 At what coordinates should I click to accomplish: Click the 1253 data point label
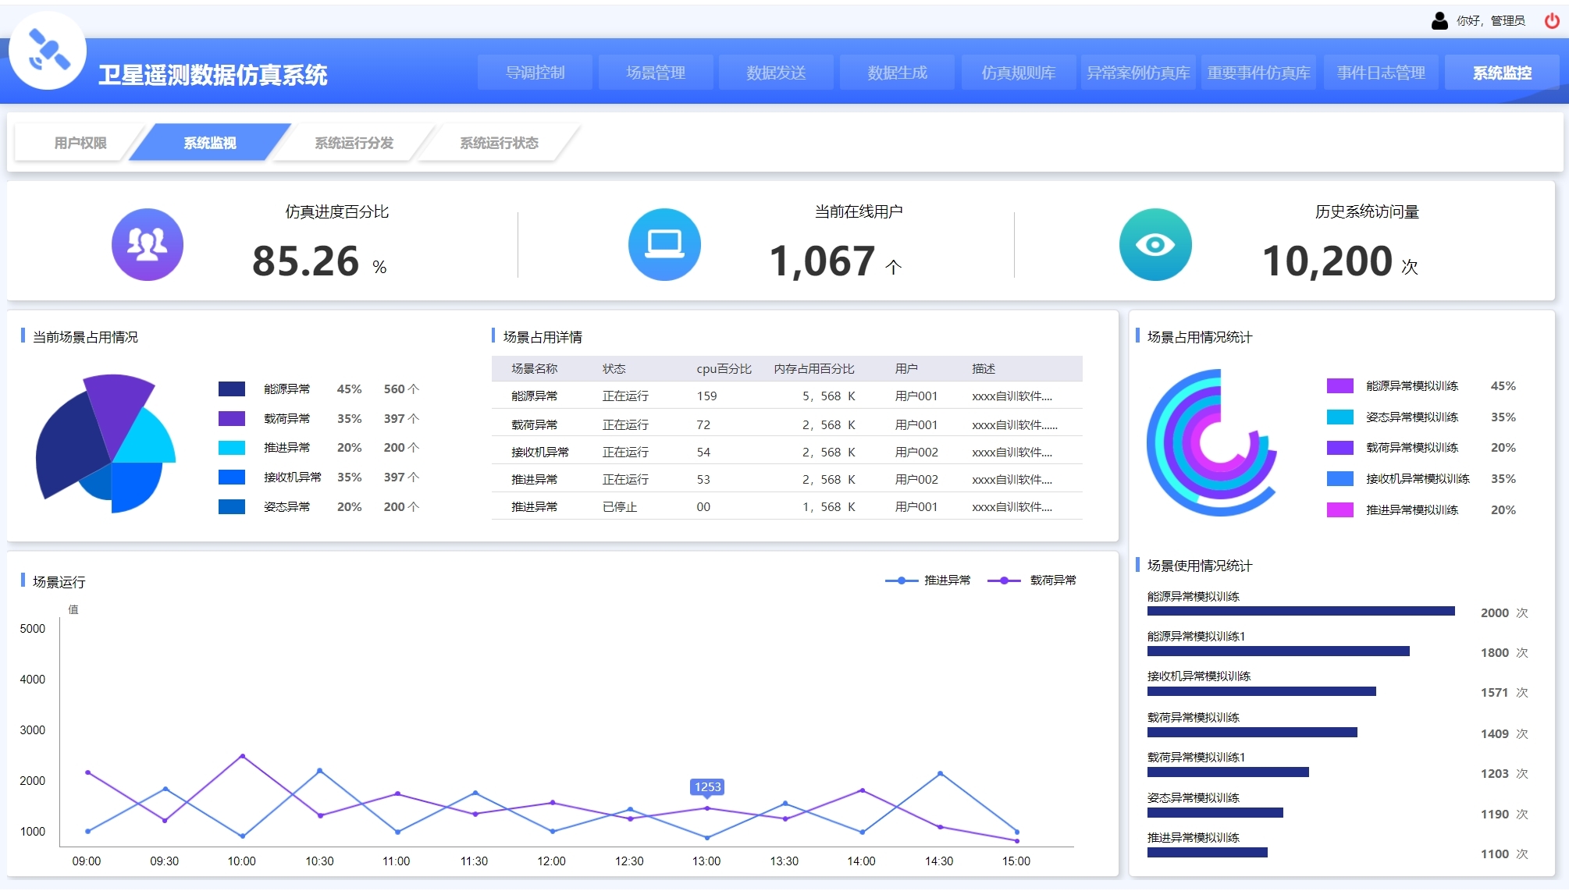pyautogui.click(x=707, y=786)
